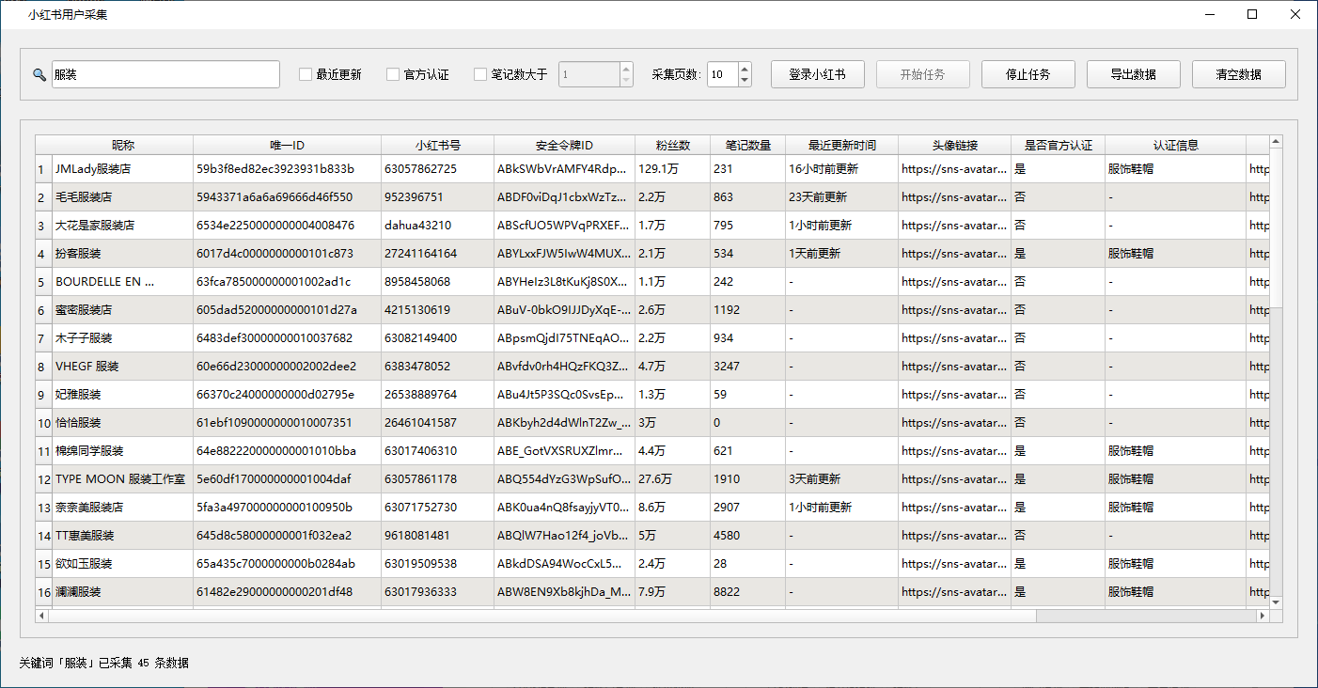Increase the 采集页数 value with up arrow

tap(745, 69)
